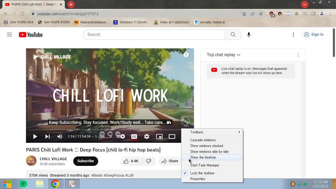Dislike the video with thumbs down
336x189 pixels.
(149, 161)
